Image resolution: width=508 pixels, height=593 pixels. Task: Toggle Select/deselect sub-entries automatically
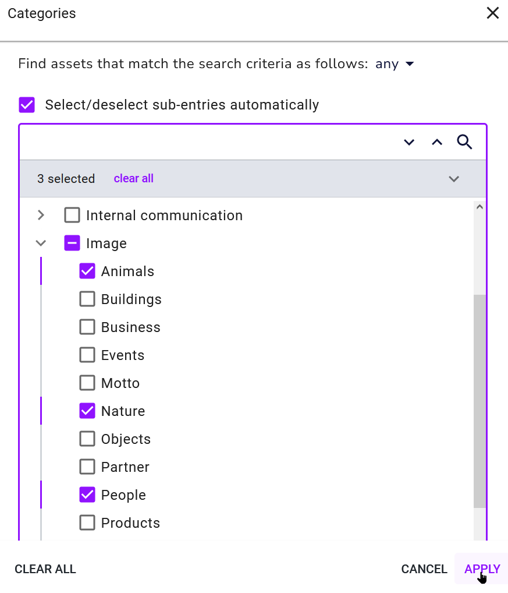click(27, 105)
